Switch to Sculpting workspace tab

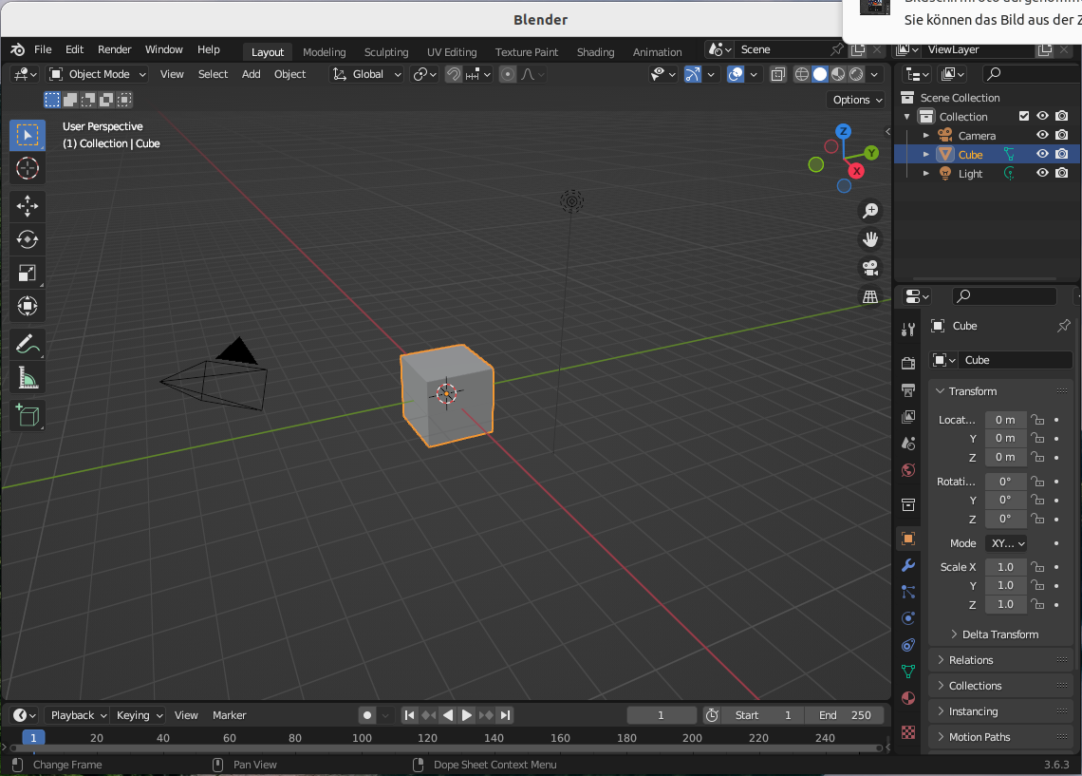point(386,52)
